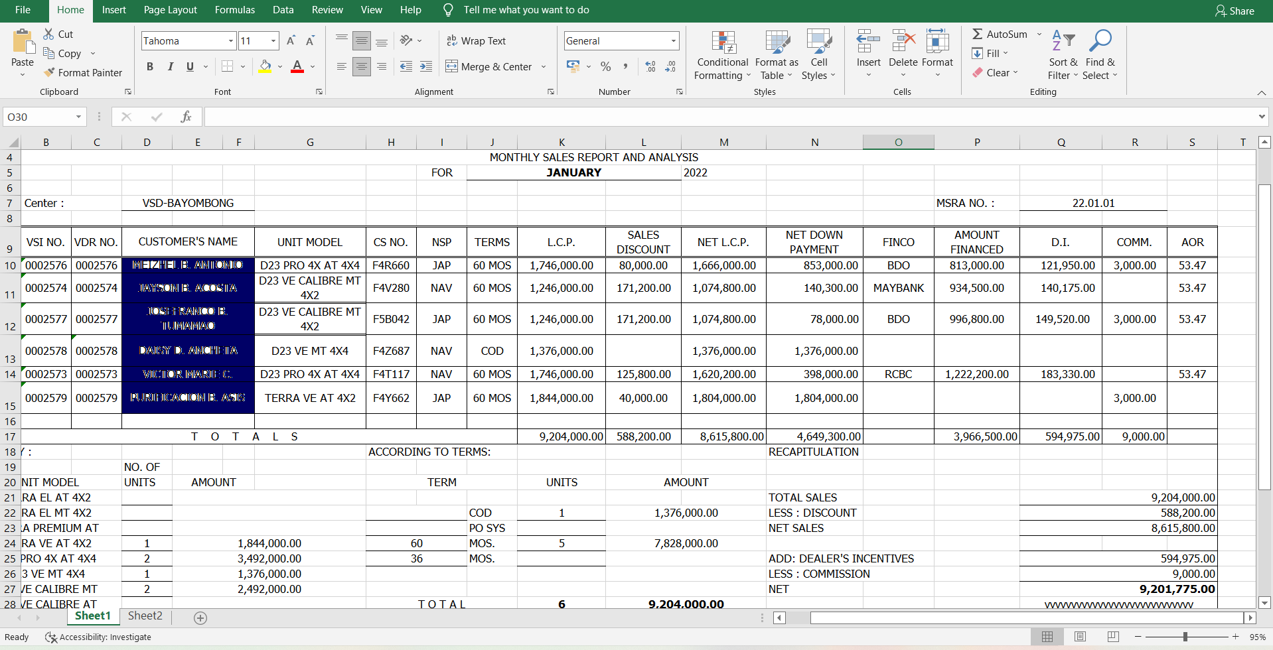The width and height of the screenshot is (1273, 650).
Task: Toggle Bold formatting
Action: 150,66
